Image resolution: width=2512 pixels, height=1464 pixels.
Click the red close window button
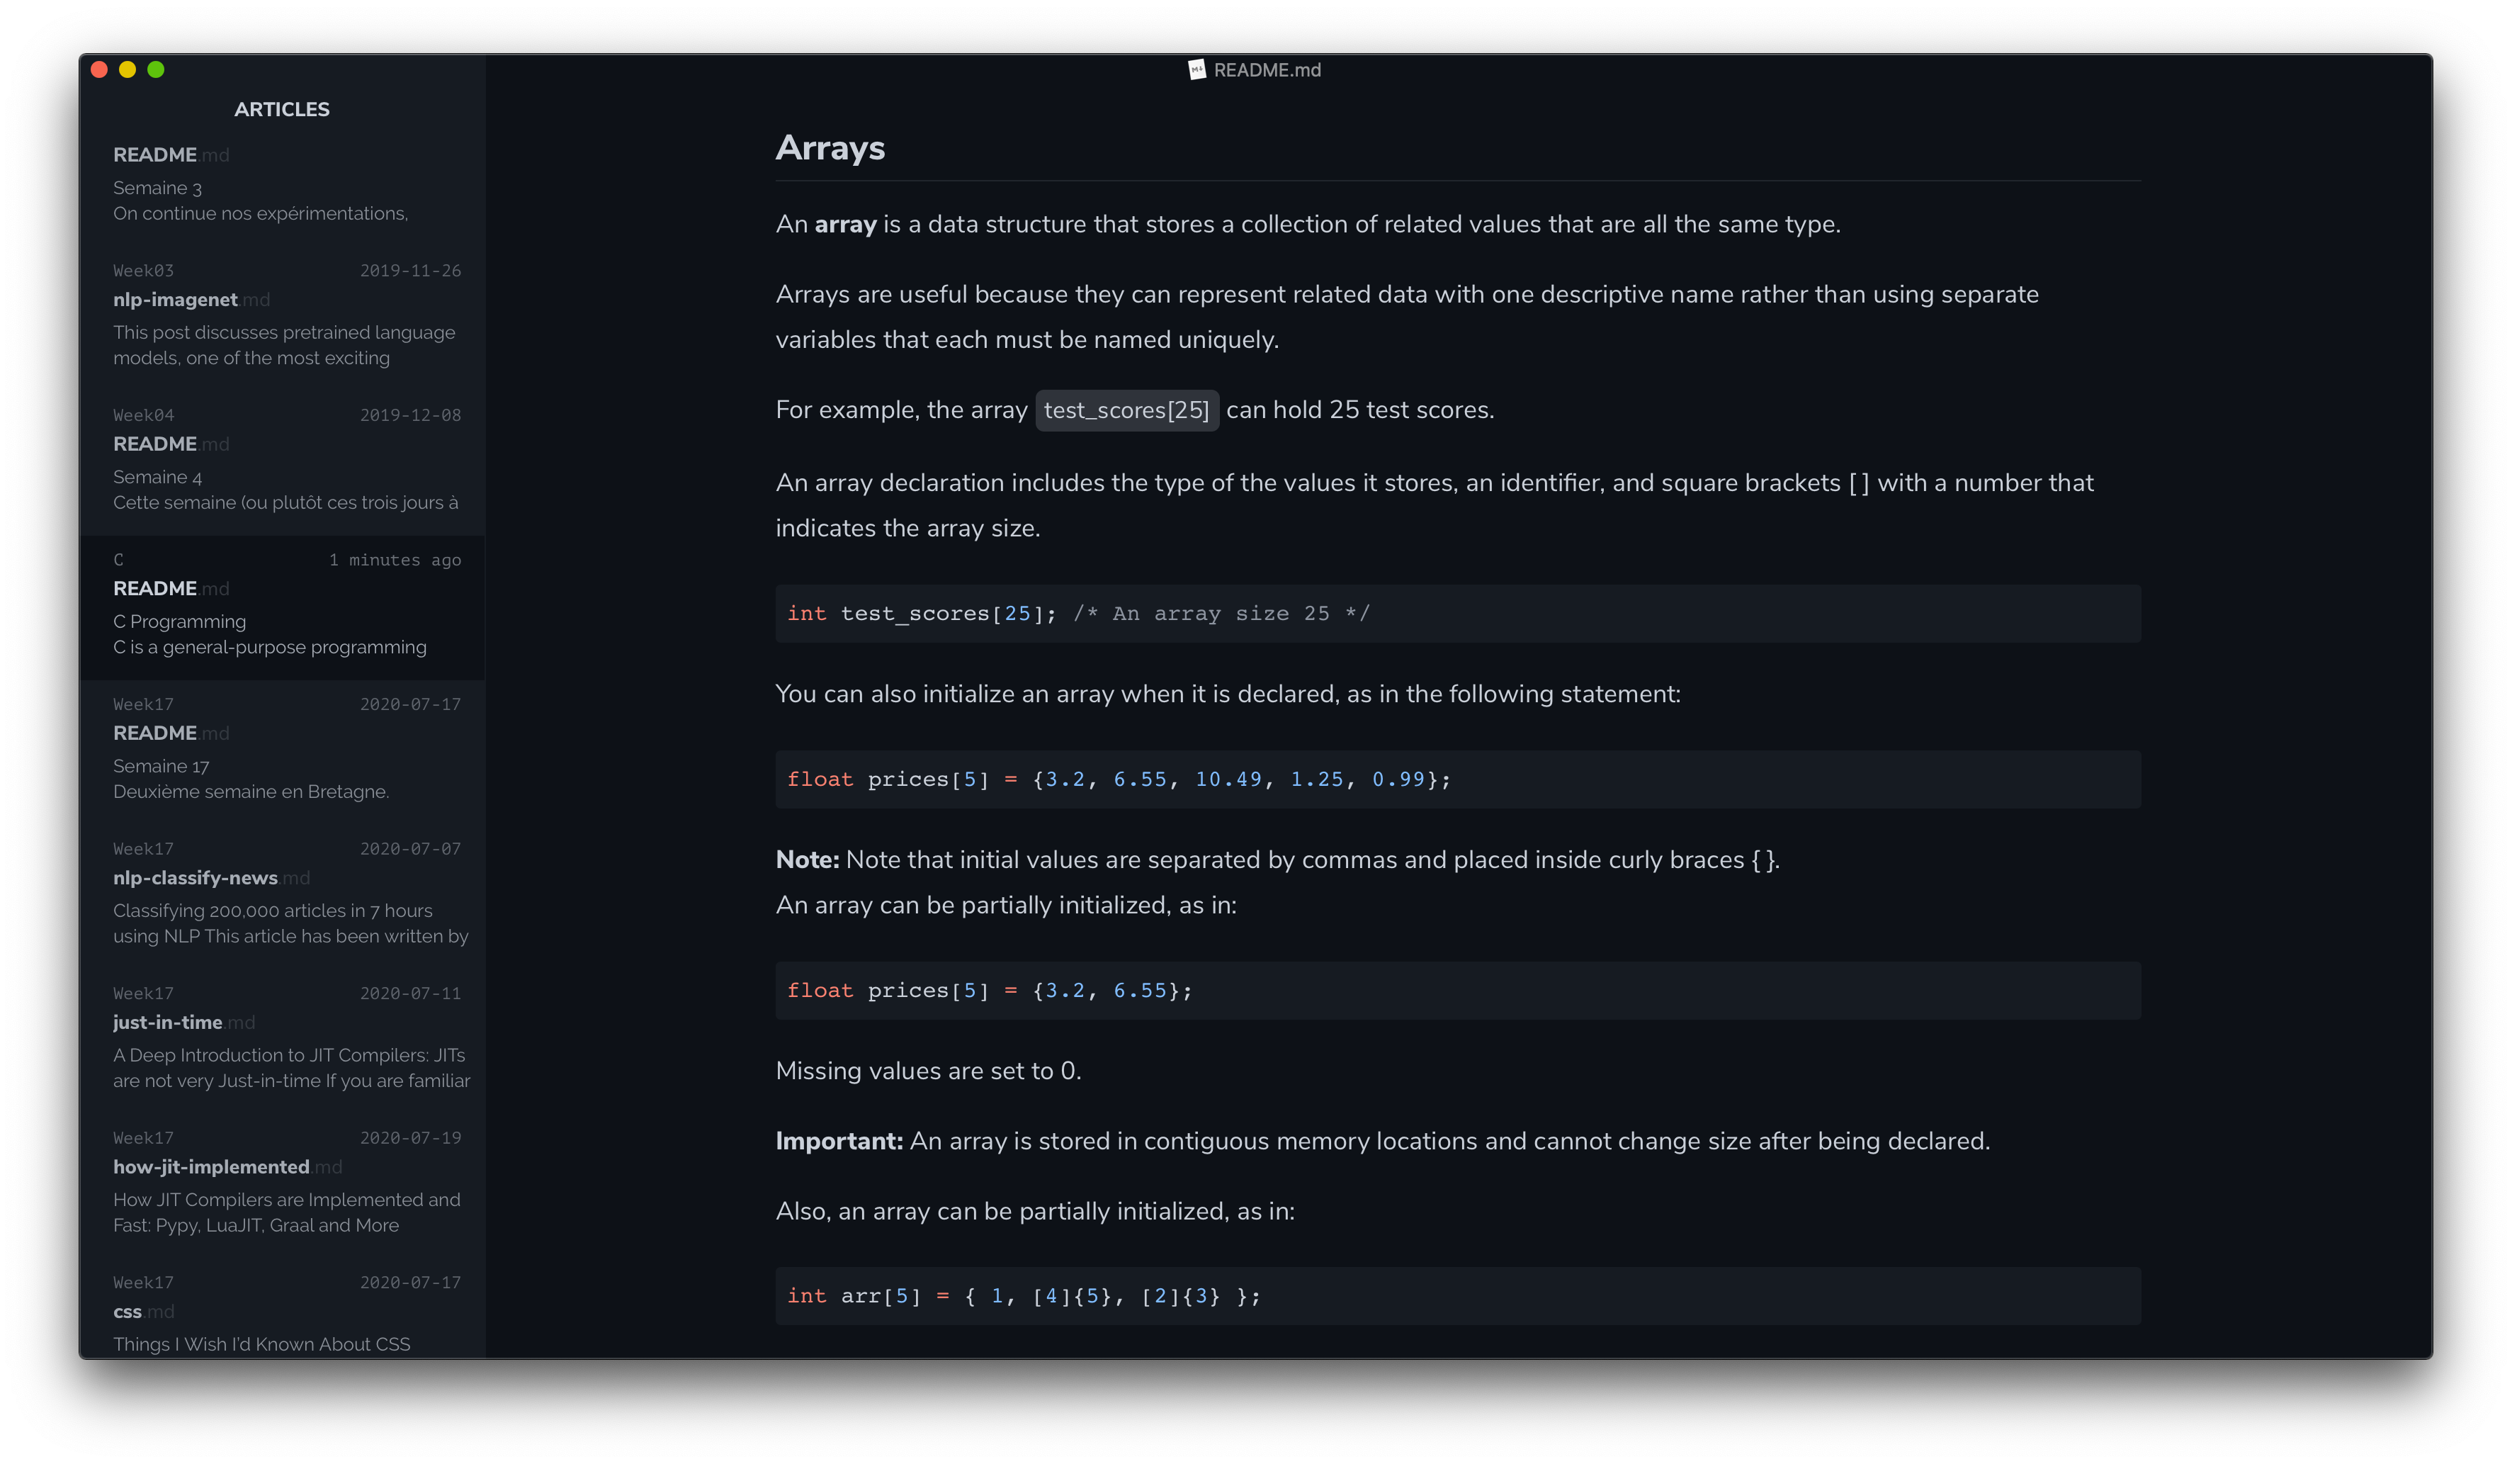(98, 70)
